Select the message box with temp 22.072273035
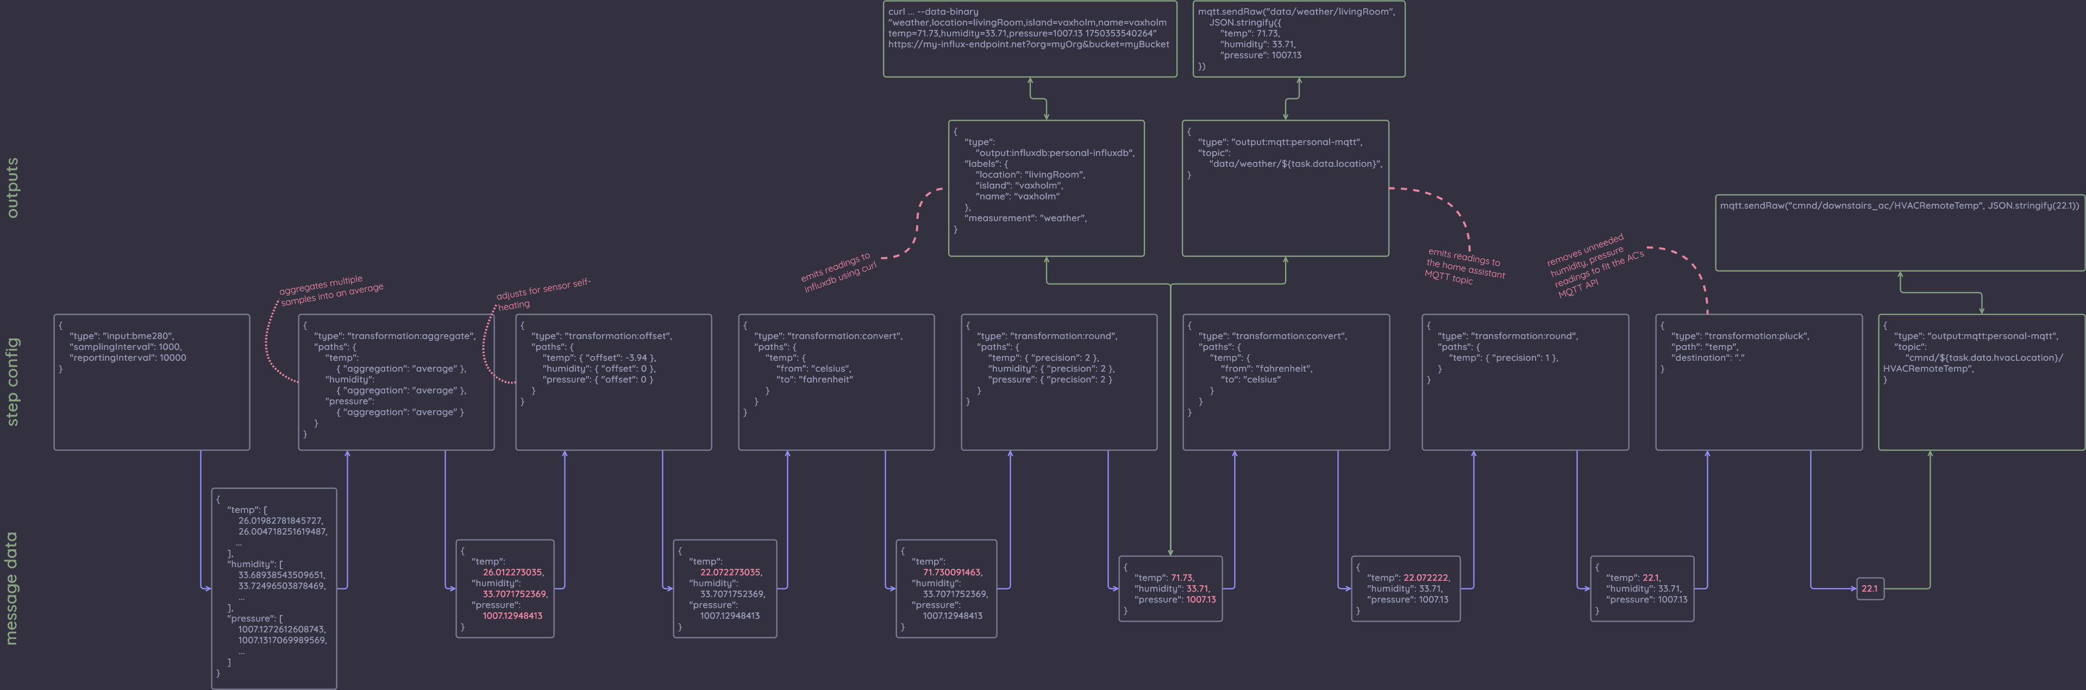The image size is (2086, 690). (725, 589)
